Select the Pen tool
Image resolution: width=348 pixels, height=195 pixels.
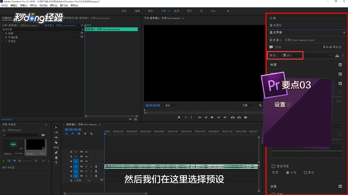[56, 153]
